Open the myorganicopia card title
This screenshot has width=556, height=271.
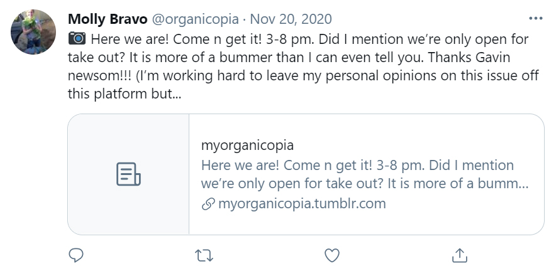[247, 146]
